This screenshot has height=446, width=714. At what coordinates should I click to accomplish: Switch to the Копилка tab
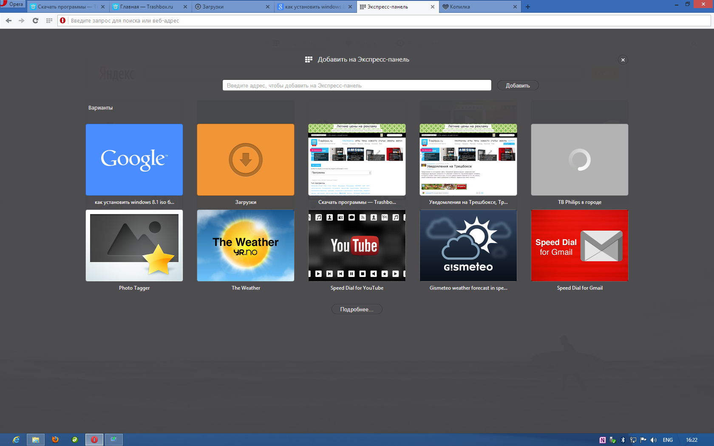[476, 7]
